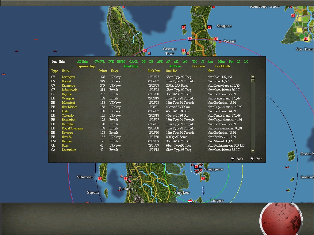Show Allied Ships only
This screenshot has height=235, width=314.
click(131, 66)
